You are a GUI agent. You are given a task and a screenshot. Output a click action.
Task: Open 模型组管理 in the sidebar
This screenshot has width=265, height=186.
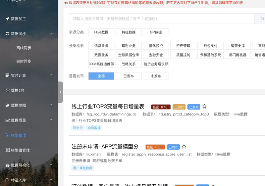point(20,150)
